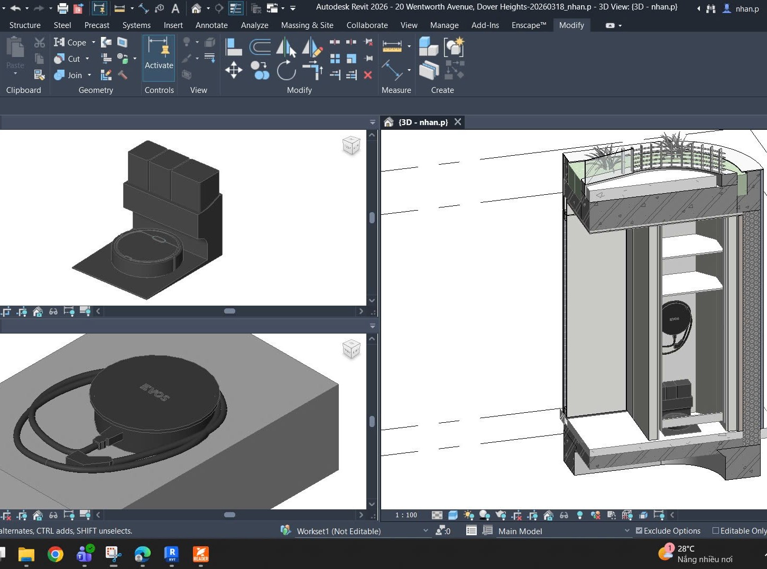Open the Workset1 (Not Editable) dropdown
The height and width of the screenshot is (569, 767).
click(x=426, y=530)
